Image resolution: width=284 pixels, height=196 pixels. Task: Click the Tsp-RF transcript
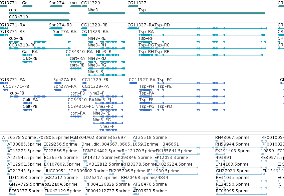[x=203, y=42]
